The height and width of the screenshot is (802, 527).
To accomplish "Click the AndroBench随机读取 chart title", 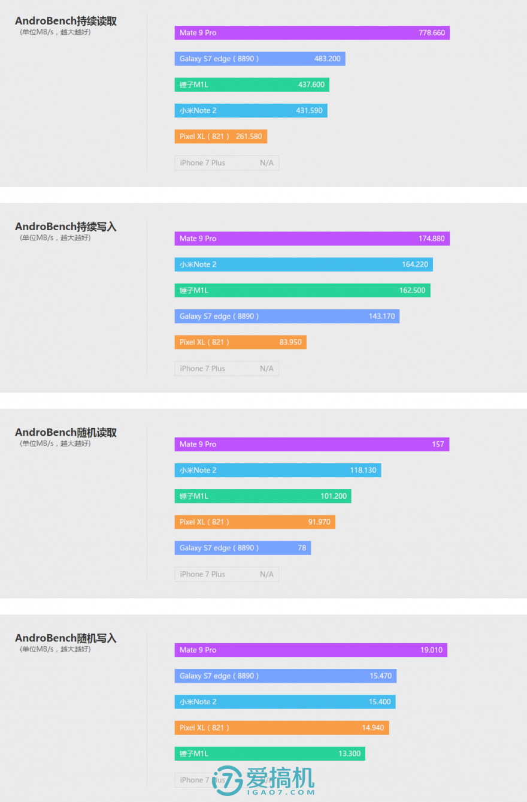I will click(66, 433).
